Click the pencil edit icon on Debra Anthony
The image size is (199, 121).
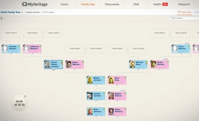(125, 114)
